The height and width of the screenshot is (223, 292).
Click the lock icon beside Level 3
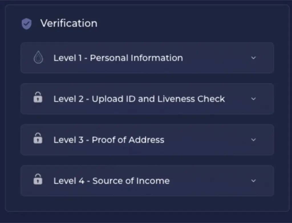(38, 140)
